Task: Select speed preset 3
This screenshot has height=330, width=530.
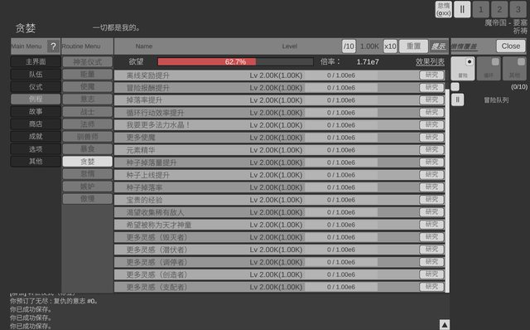Action: tap(518, 9)
